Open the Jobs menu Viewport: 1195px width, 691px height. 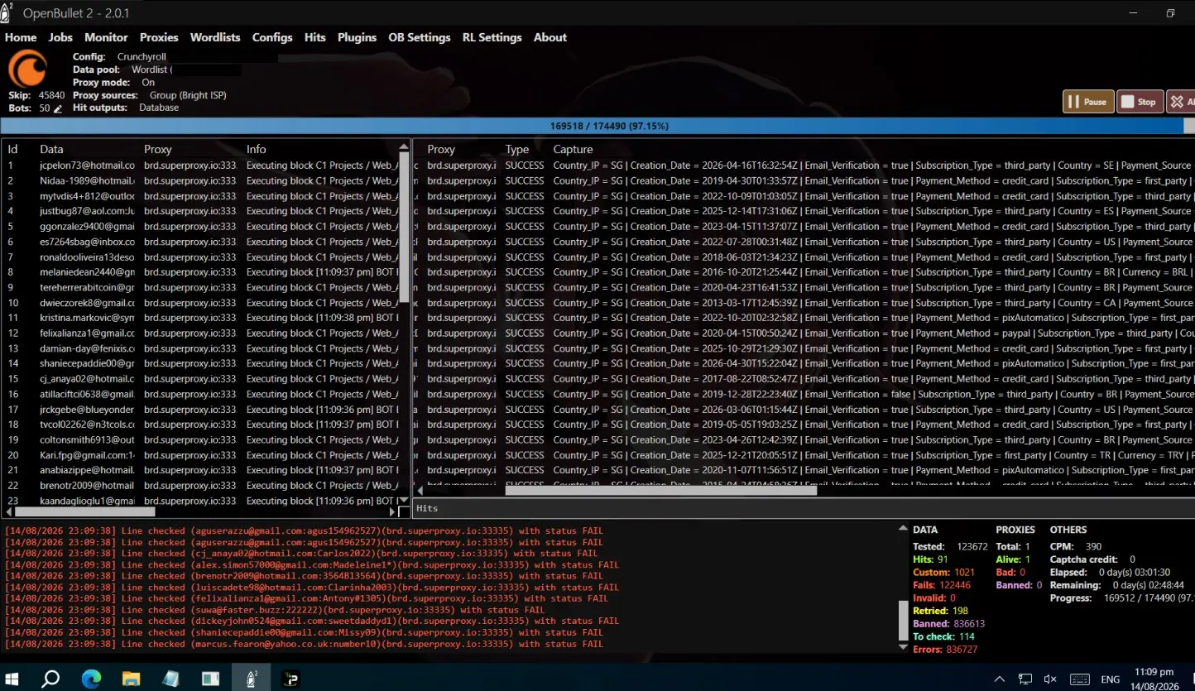pyautogui.click(x=60, y=37)
